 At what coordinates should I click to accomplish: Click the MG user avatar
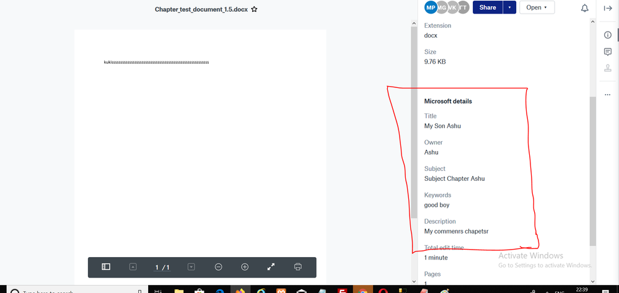pos(442,7)
